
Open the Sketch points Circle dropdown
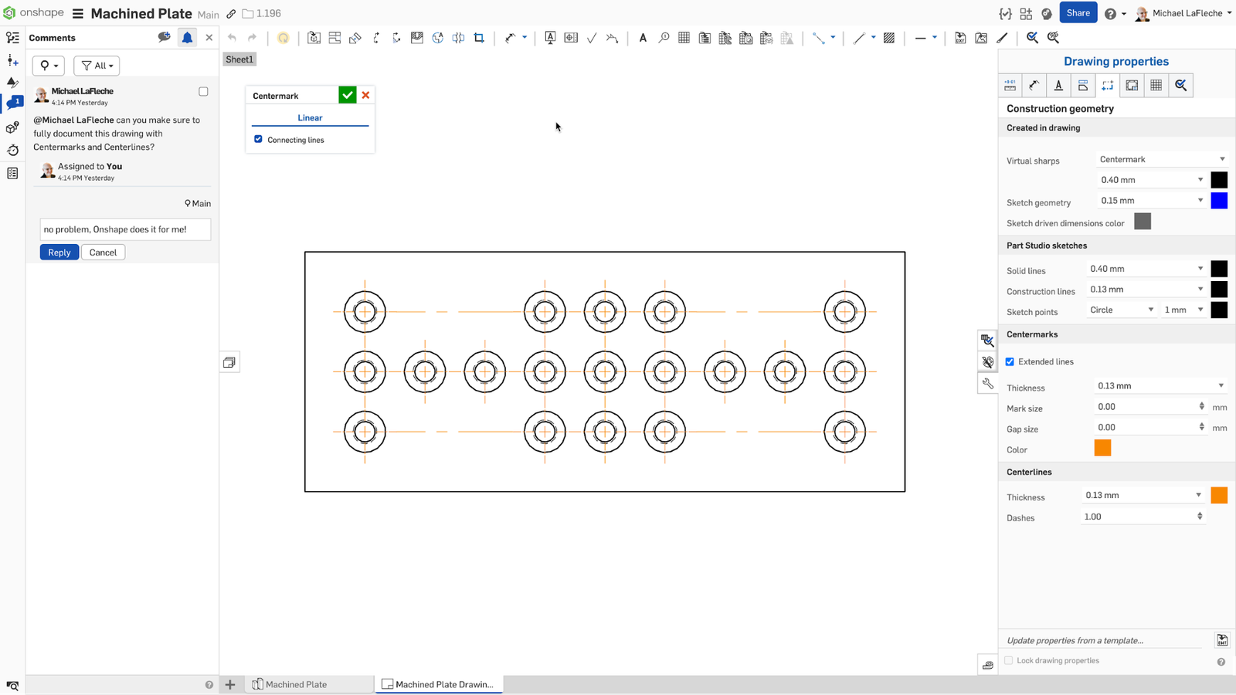click(1121, 310)
